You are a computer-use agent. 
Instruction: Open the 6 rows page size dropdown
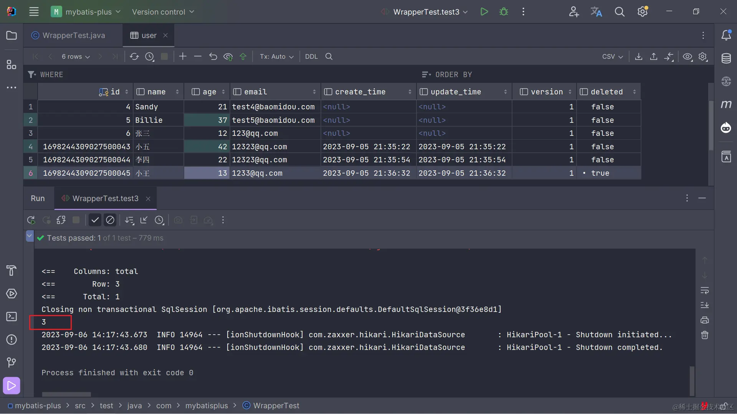tap(76, 56)
